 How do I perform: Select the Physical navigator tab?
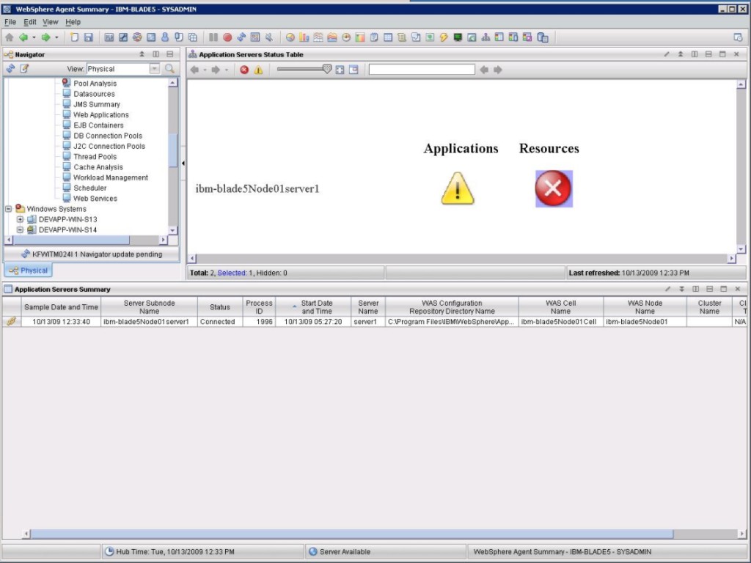[28, 270]
